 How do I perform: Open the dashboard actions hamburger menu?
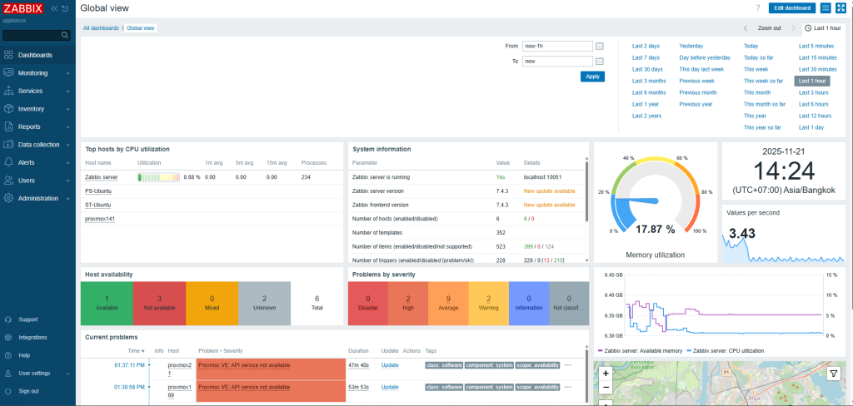coord(826,7)
